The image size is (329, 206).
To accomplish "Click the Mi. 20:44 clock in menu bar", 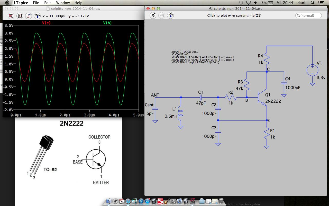I will point(285,3).
